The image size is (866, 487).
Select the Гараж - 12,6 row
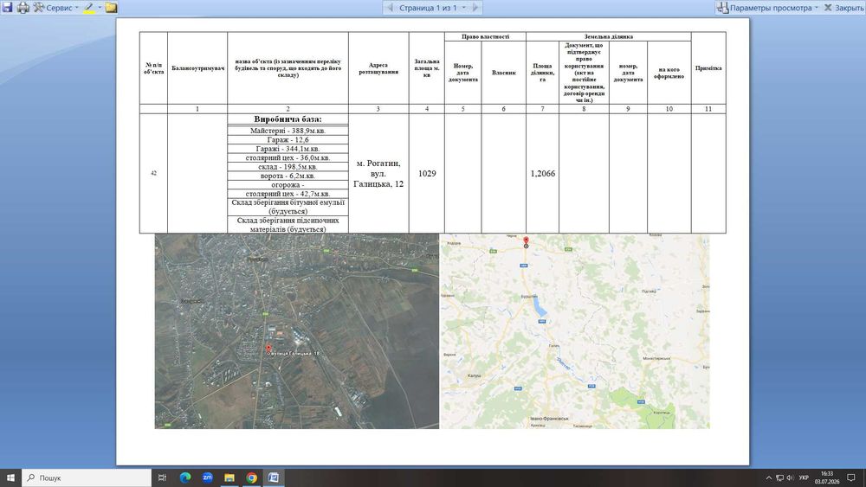pos(288,140)
